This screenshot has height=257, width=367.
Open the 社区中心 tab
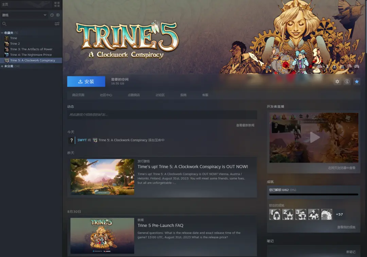click(106, 95)
